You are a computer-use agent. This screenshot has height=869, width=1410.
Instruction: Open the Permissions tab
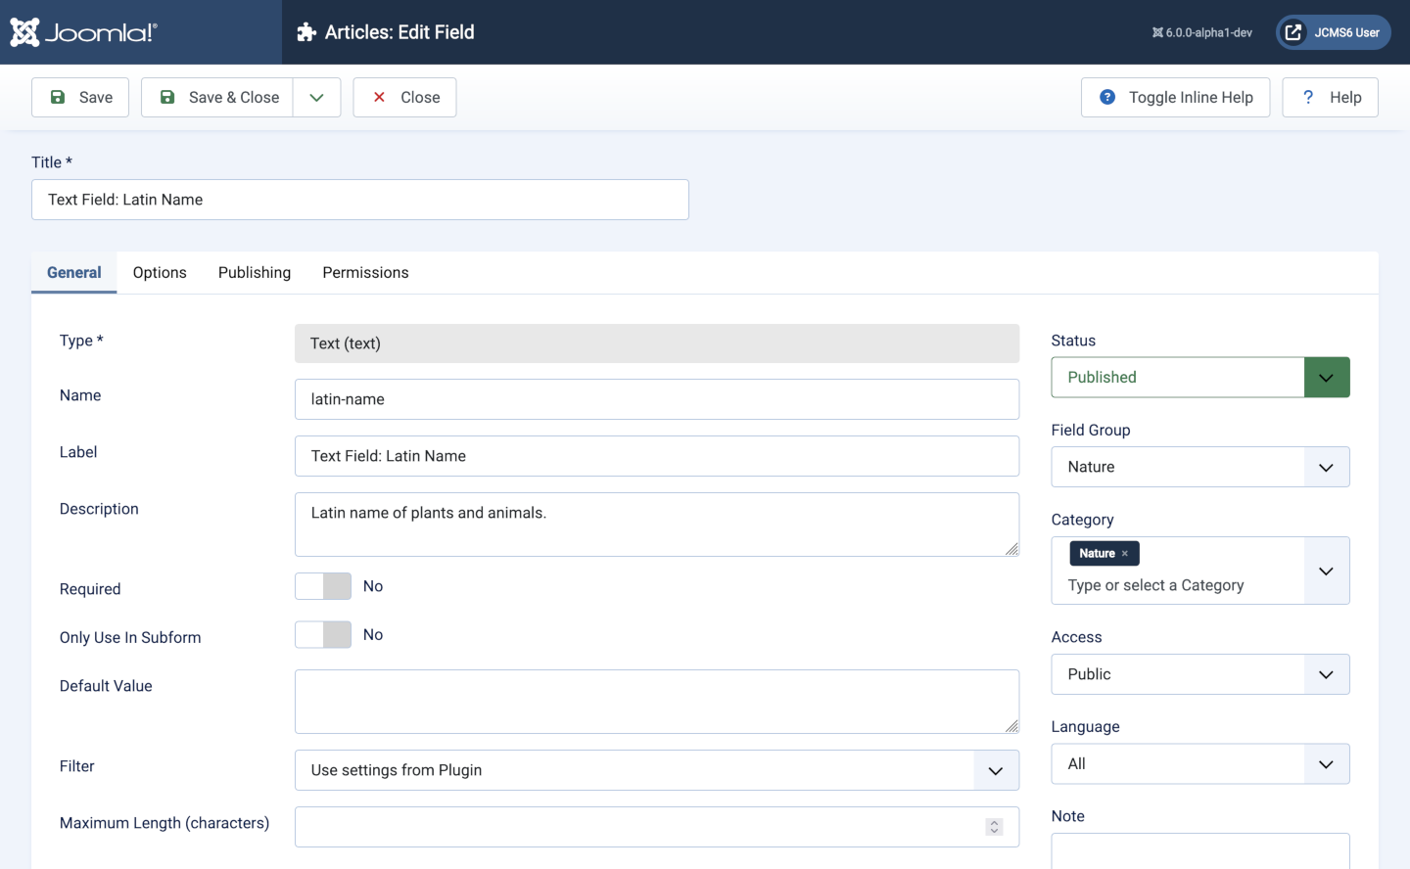365,272
